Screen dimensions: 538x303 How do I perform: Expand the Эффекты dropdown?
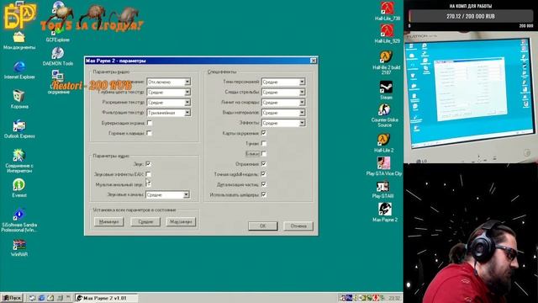click(x=283, y=123)
